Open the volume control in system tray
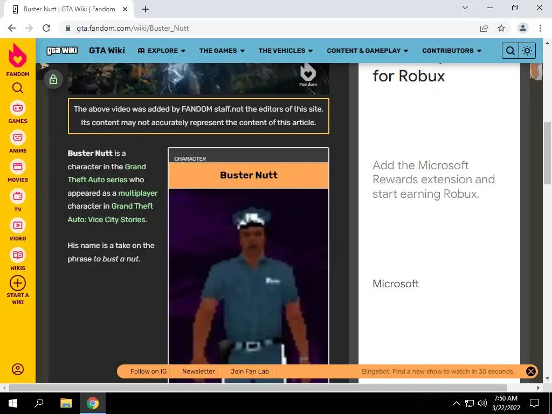552x414 pixels. (482, 403)
